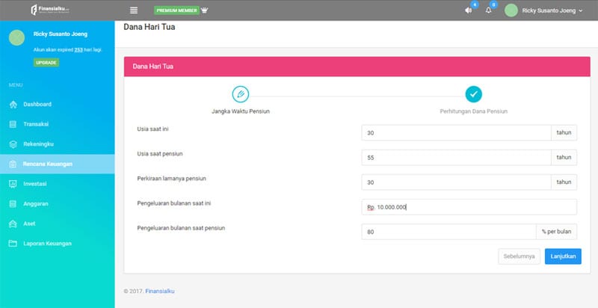This screenshot has width=598, height=308.
Task: Click the green UPGRADE button
Action: (46, 62)
